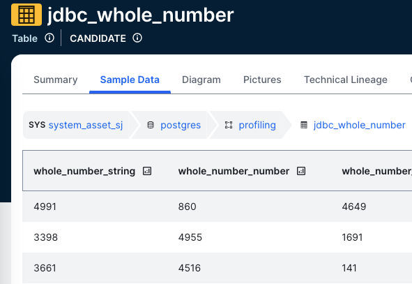Click whole_number_number column header
The height and width of the screenshot is (284, 412).
point(234,171)
